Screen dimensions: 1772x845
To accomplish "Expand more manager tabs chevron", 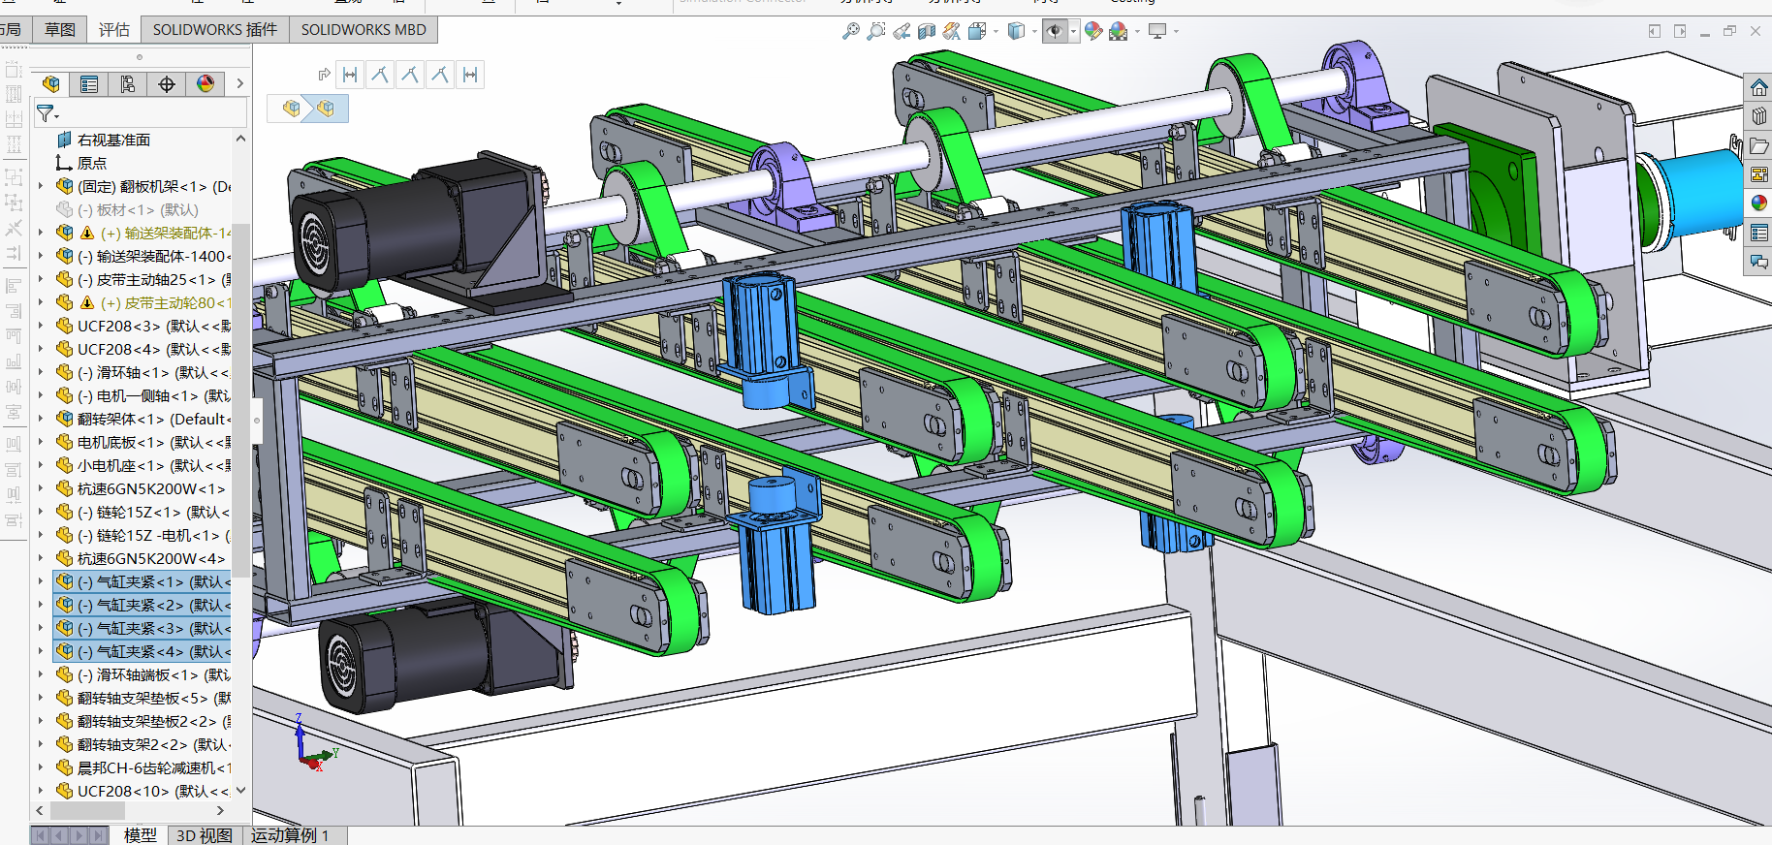I will coord(239,84).
